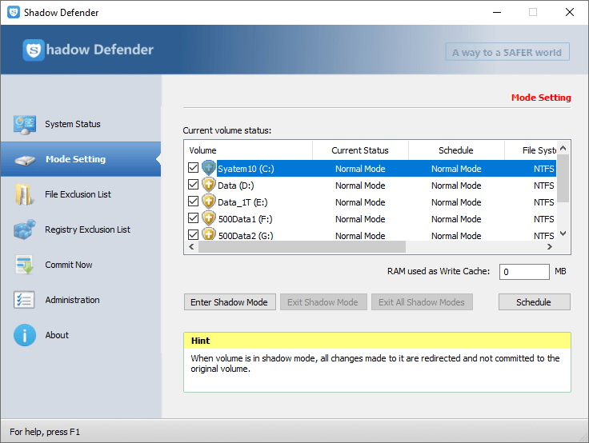Viewport: 589px width, 443px height.
Task: Click the Commit Now download icon
Action: 25,265
